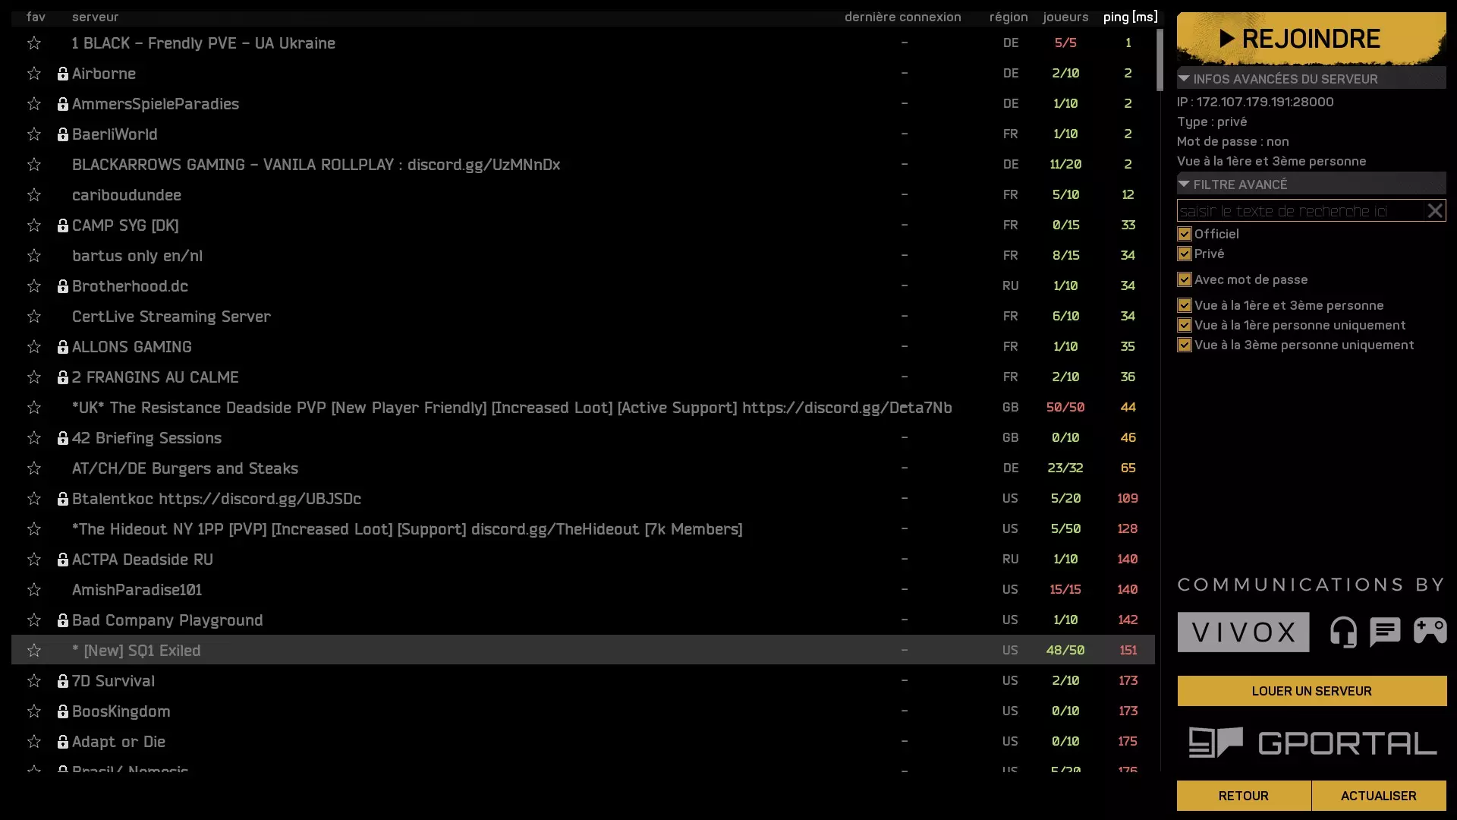Toggle the Privé checkbox
Image resolution: width=1457 pixels, height=820 pixels.
[1185, 254]
